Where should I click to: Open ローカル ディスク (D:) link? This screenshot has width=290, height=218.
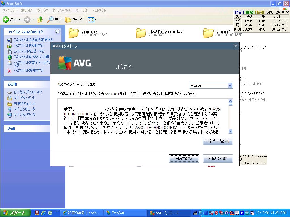pyautogui.click(x=28, y=92)
